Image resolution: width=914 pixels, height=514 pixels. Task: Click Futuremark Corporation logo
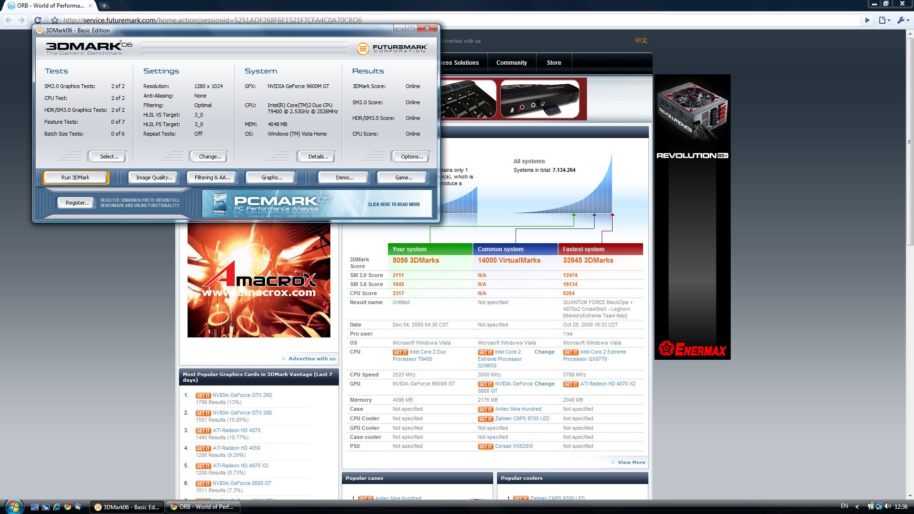click(392, 48)
